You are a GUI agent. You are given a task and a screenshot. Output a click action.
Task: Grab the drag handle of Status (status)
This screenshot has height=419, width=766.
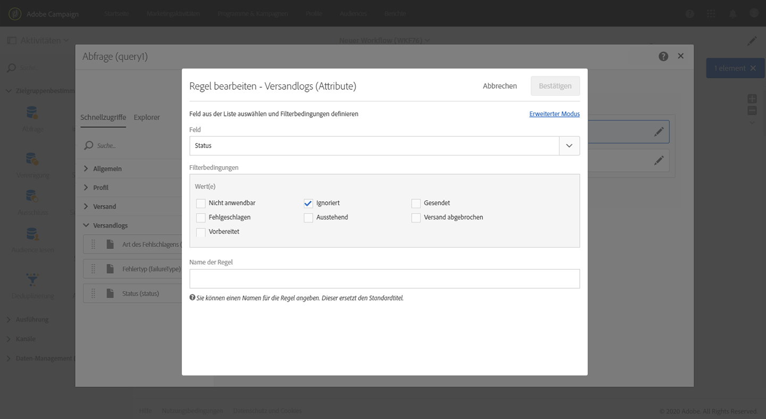[93, 293]
